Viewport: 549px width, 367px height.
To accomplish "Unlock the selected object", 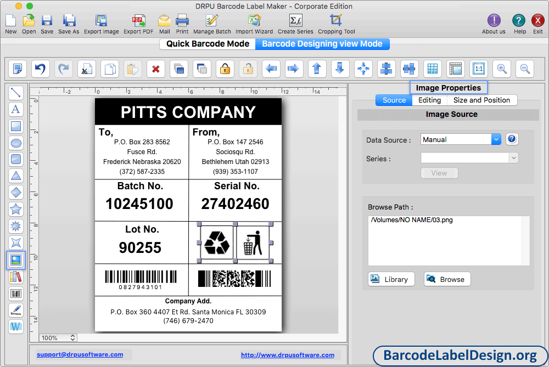I will [248, 69].
